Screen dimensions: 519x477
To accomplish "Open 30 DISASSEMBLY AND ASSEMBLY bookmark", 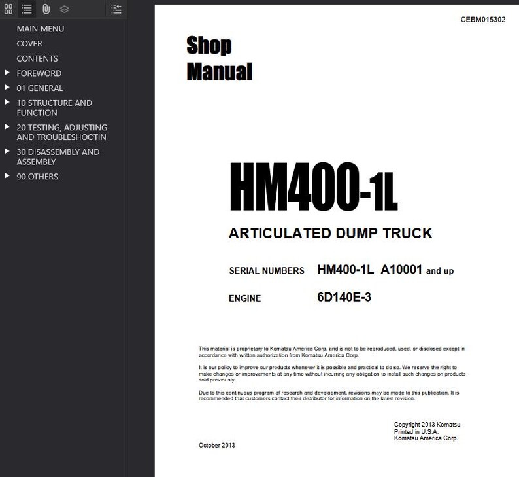I will point(58,156).
